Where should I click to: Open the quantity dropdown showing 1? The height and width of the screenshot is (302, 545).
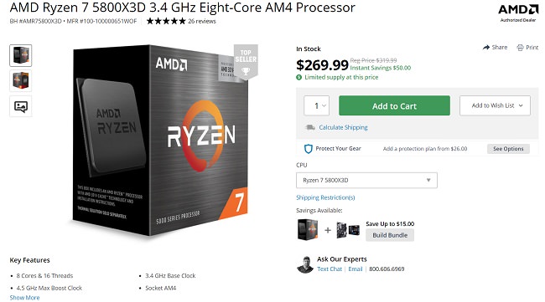(x=316, y=105)
